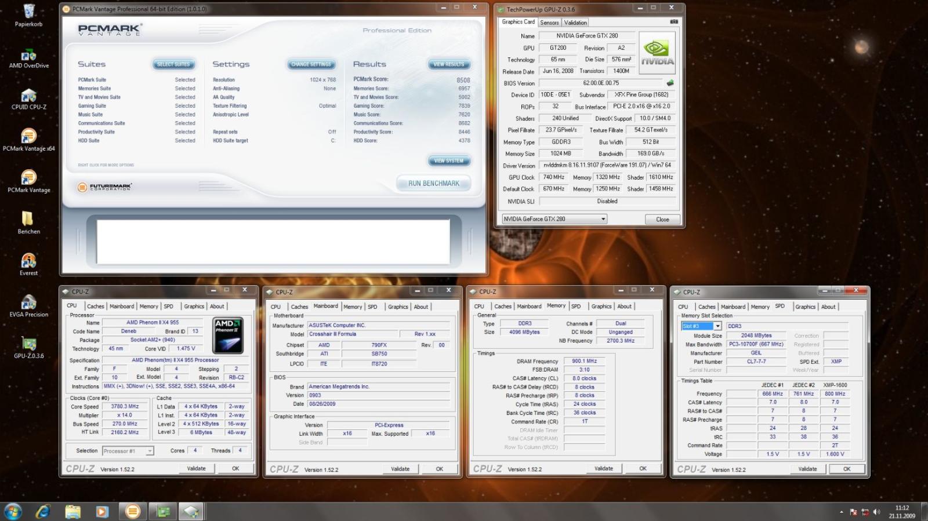The image size is (928, 521).
Task: Click the BIOS save icon next to BIOS Version
Action: pyautogui.click(x=670, y=83)
